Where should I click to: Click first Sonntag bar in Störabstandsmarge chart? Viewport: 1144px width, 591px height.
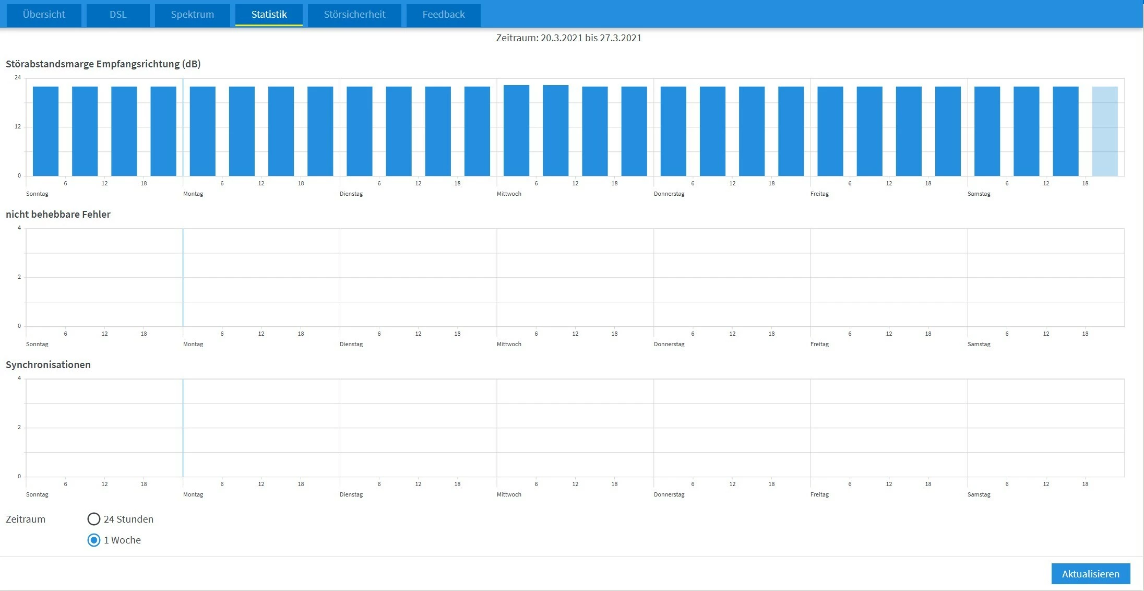pos(45,131)
